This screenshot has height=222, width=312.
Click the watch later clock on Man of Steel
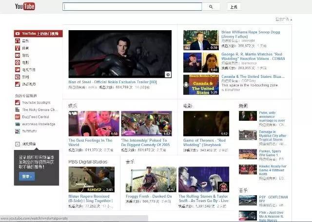pyautogui.click(x=168, y=74)
